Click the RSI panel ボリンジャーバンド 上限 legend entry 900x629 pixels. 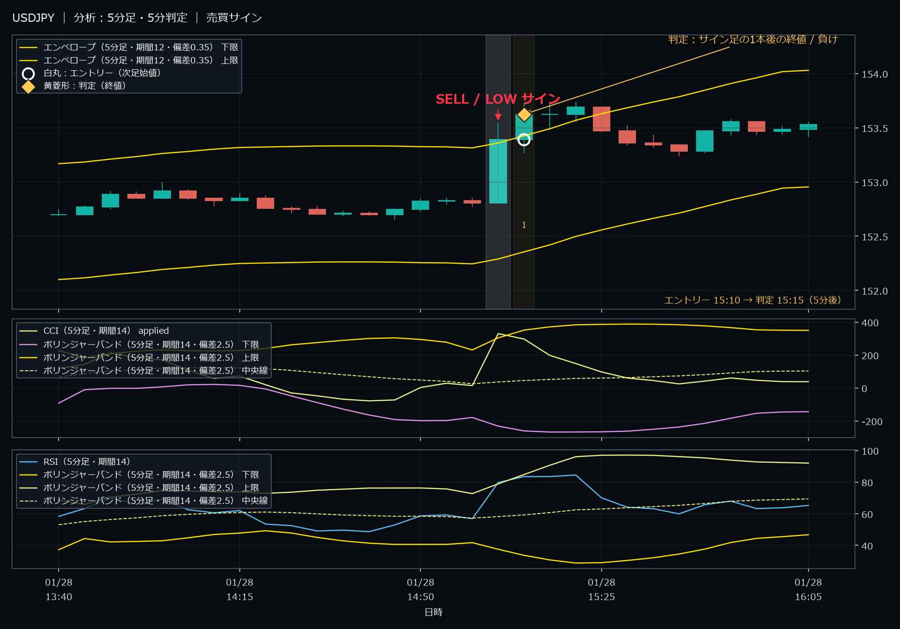140,488
